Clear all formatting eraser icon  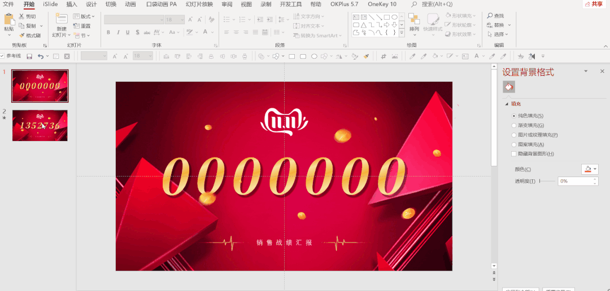(211, 19)
